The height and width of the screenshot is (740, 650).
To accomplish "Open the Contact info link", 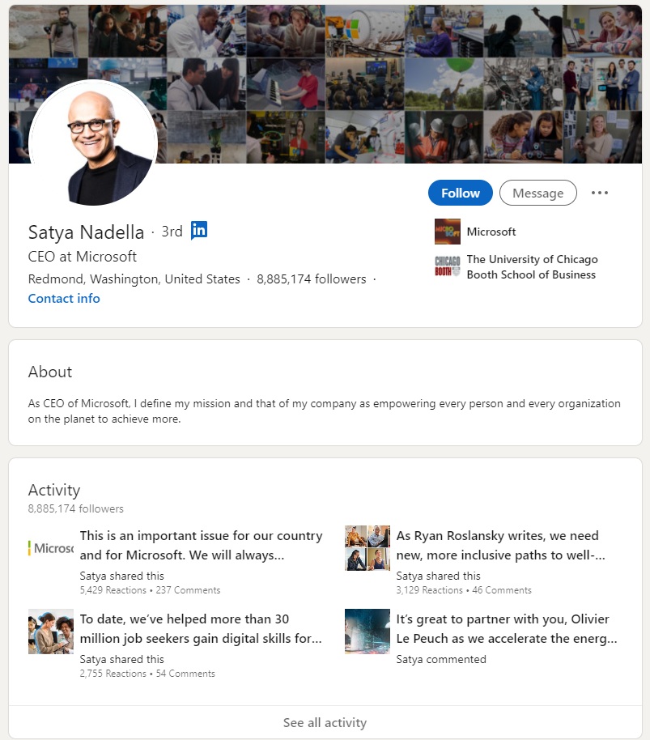I will click(x=64, y=298).
